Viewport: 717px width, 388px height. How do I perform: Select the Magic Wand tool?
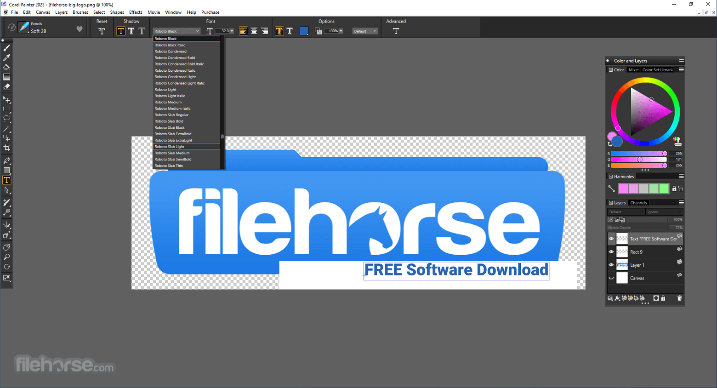[x=7, y=128]
